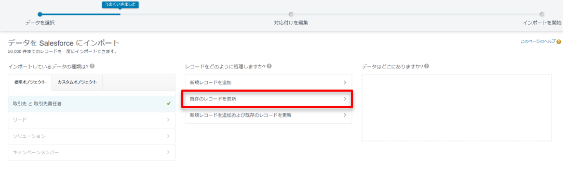
Task: Expand chevron on リード row
Action: [169, 120]
